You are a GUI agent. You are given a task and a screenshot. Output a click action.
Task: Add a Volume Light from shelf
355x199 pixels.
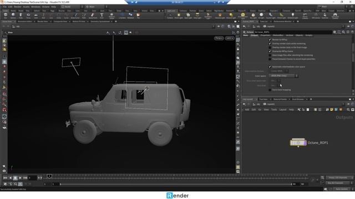[x=220, y=15]
